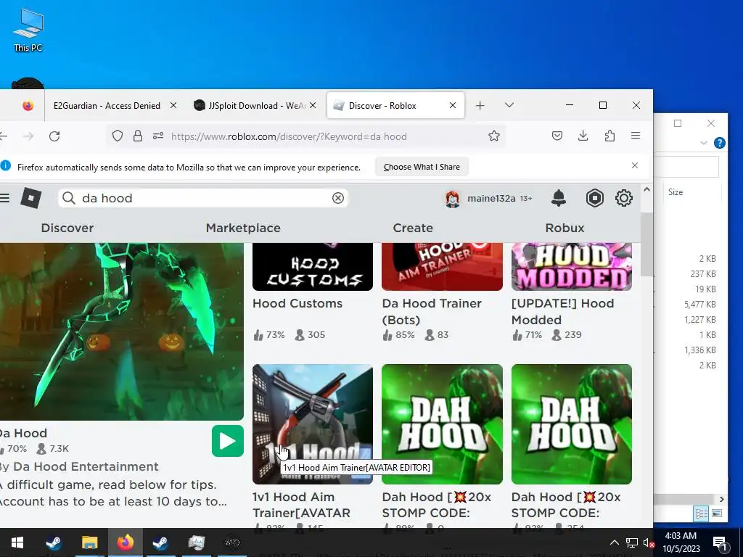
Task: Open tracking protection shield icon
Action: [118, 136]
